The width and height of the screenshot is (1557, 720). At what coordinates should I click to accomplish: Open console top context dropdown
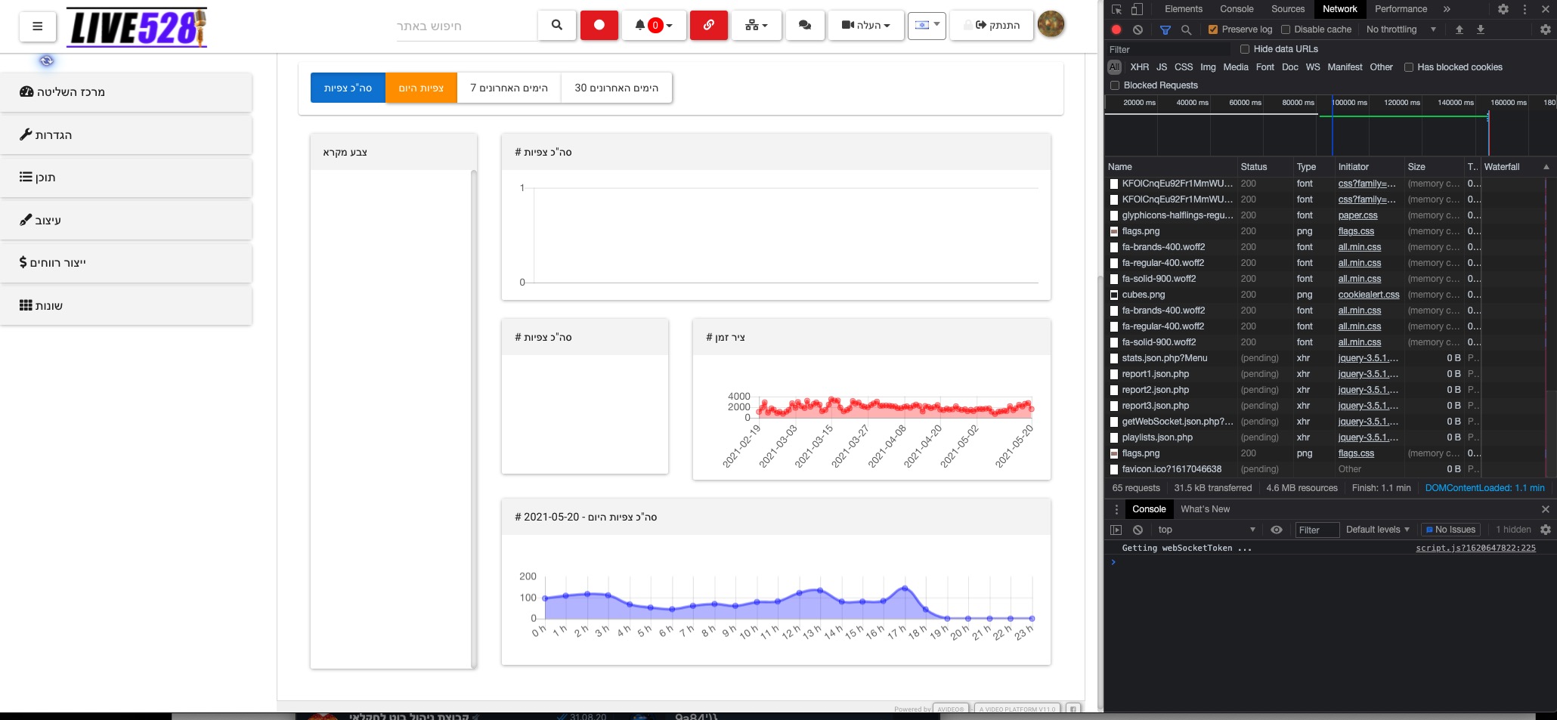coord(1207,530)
